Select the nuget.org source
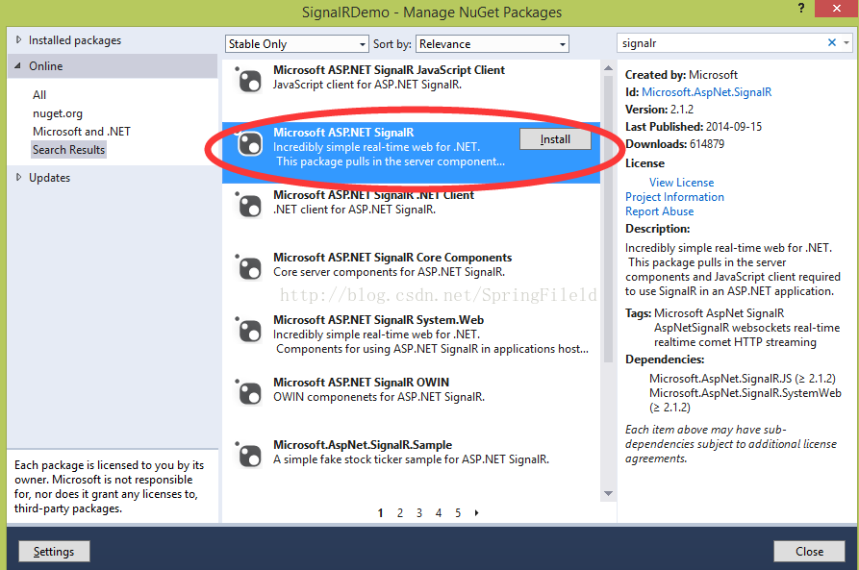 point(58,113)
